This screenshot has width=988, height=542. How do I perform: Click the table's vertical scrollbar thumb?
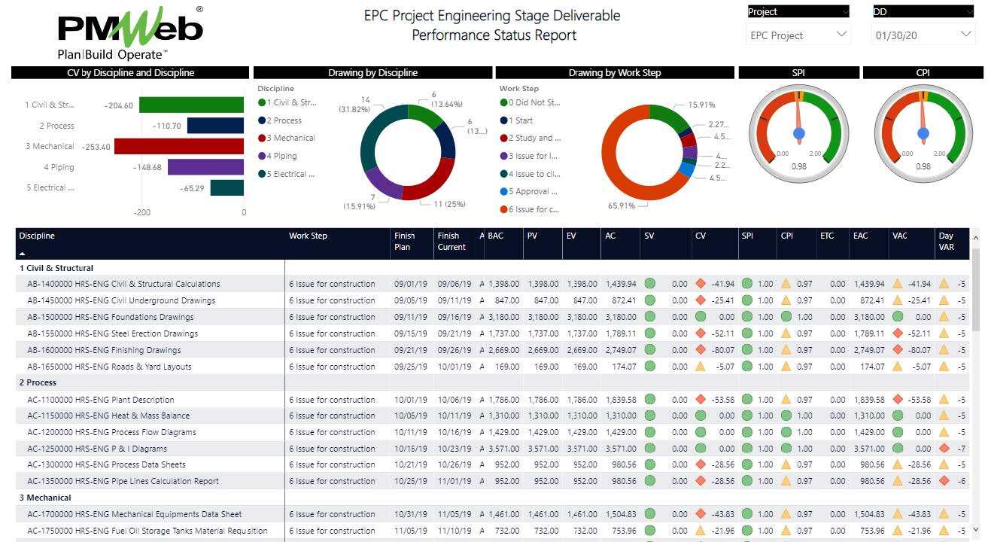(976, 290)
